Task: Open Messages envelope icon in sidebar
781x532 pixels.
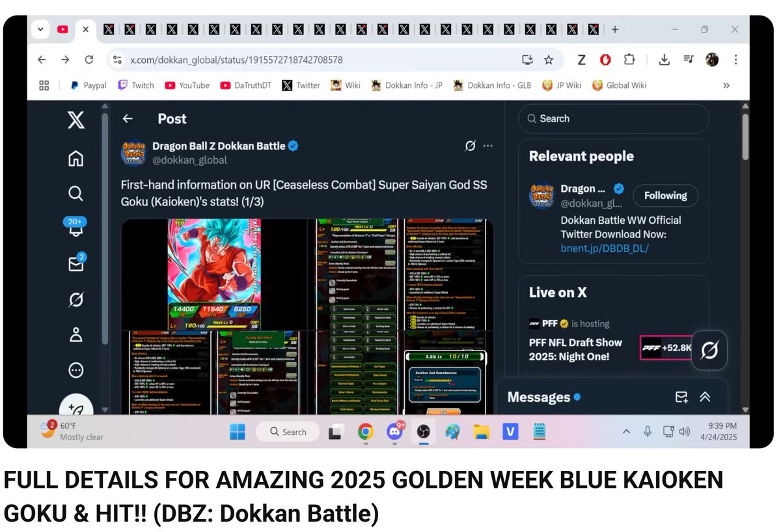Action: point(77,262)
